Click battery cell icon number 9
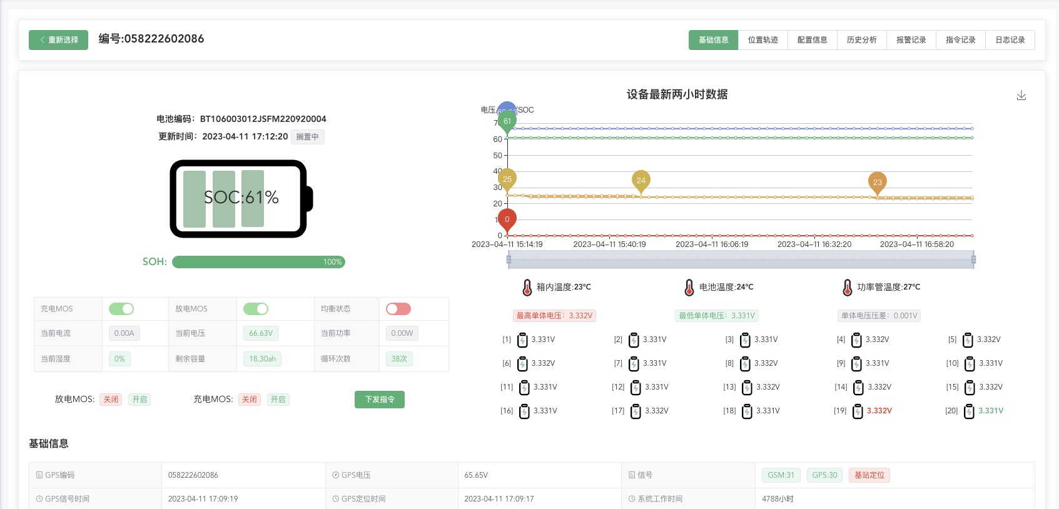This screenshot has width=1059, height=509. click(856, 364)
